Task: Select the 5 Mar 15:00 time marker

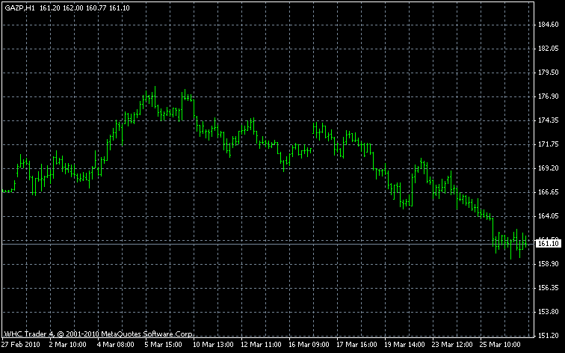Action: click(164, 346)
